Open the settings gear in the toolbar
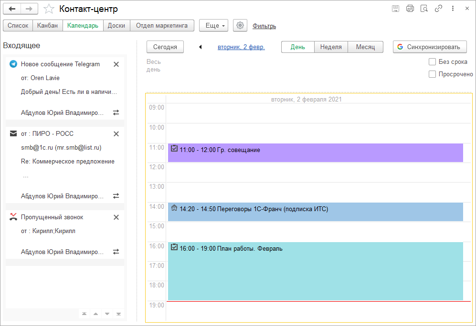Image resolution: width=476 pixels, height=326 pixels. click(240, 25)
